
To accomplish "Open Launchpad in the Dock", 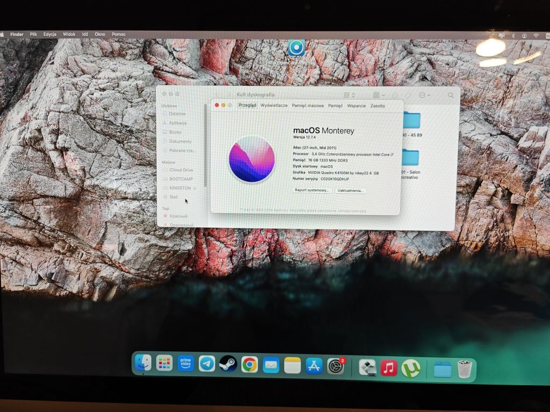I will 164,363.
